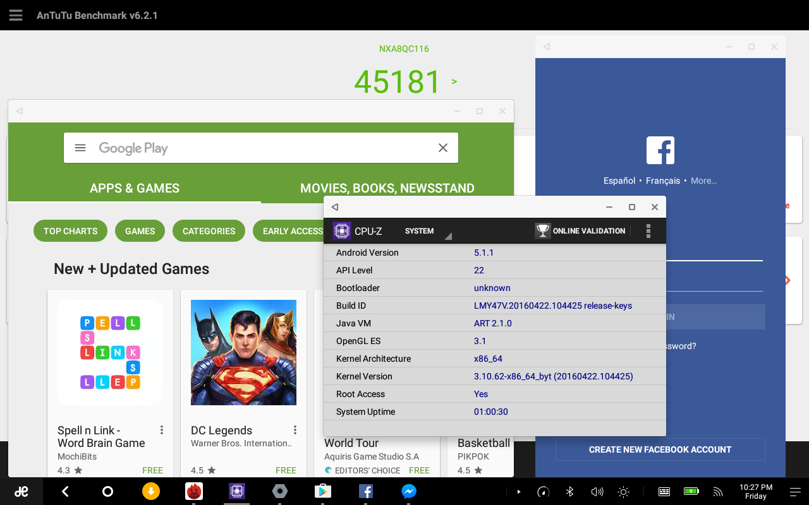
Task: Switch Facebook language to Français
Action: [x=663, y=181]
